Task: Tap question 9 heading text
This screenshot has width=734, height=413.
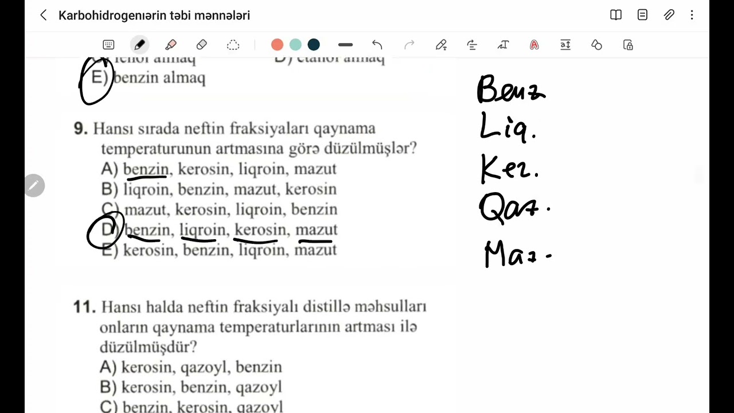Action: [245, 138]
